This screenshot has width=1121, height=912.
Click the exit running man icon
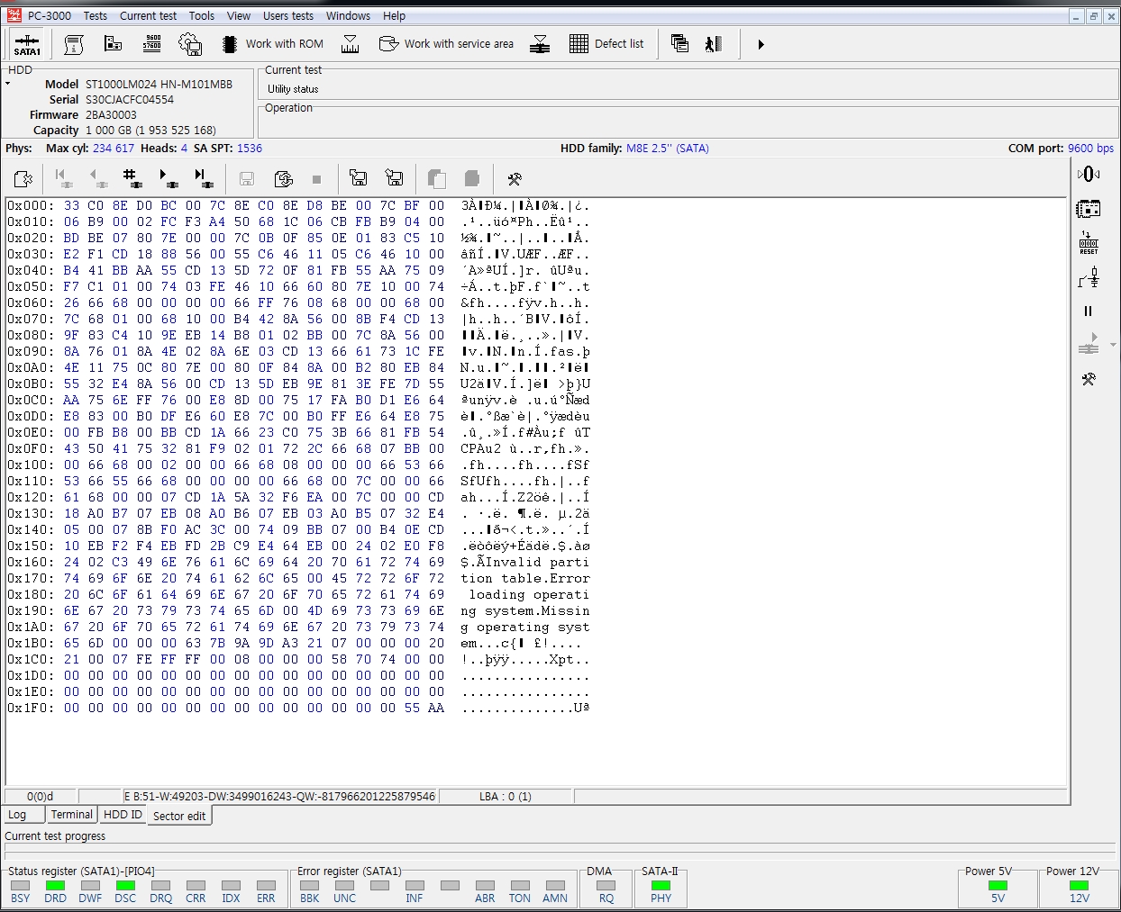click(x=714, y=43)
